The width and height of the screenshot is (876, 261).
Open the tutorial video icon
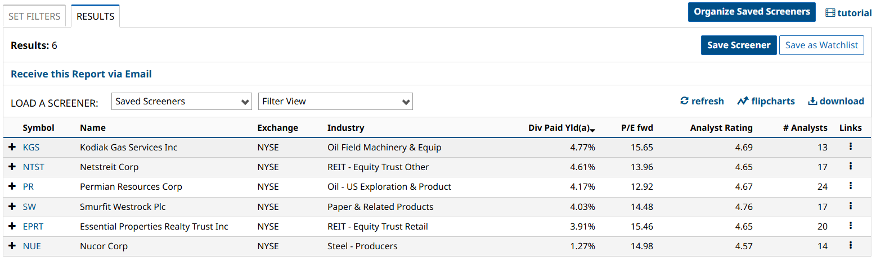coord(830,13)
